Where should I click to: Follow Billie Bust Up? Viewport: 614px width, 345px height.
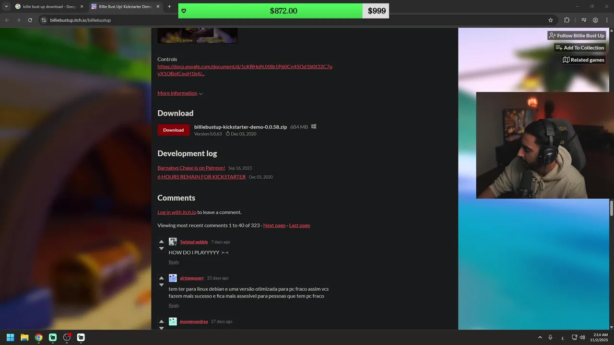(x=577, y=35)
